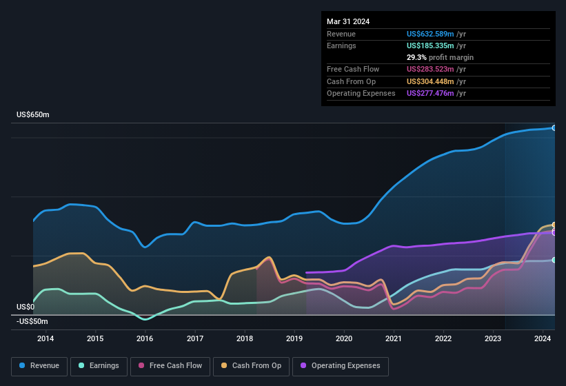566x386 pixels.
Task: Click the teal Earnings endpoint marker
Action: point(554,260)
